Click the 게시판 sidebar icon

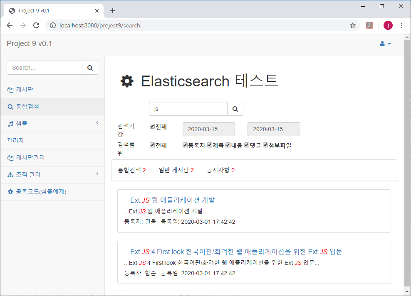(10, 90)
